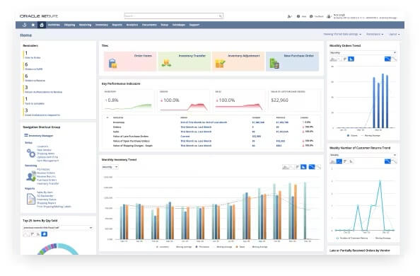The image size is (420, 276).
Task: Click the Inventory Transfer tile icon
Action: coord(166,63)
